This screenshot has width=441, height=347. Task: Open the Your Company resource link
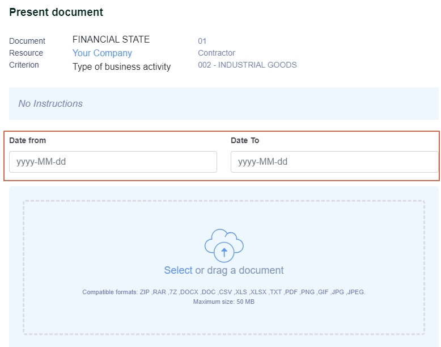click(102, 53)
